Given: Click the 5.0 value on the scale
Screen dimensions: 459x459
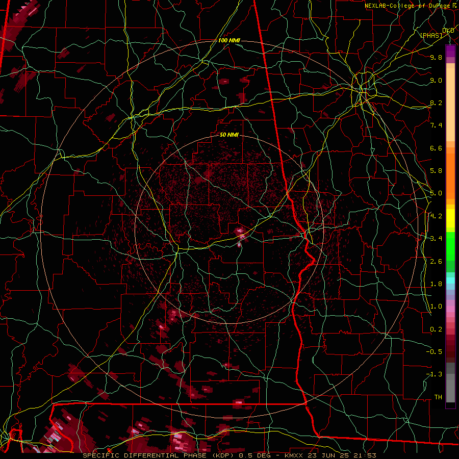Looking at the screenshot, I should pos(436,193).
